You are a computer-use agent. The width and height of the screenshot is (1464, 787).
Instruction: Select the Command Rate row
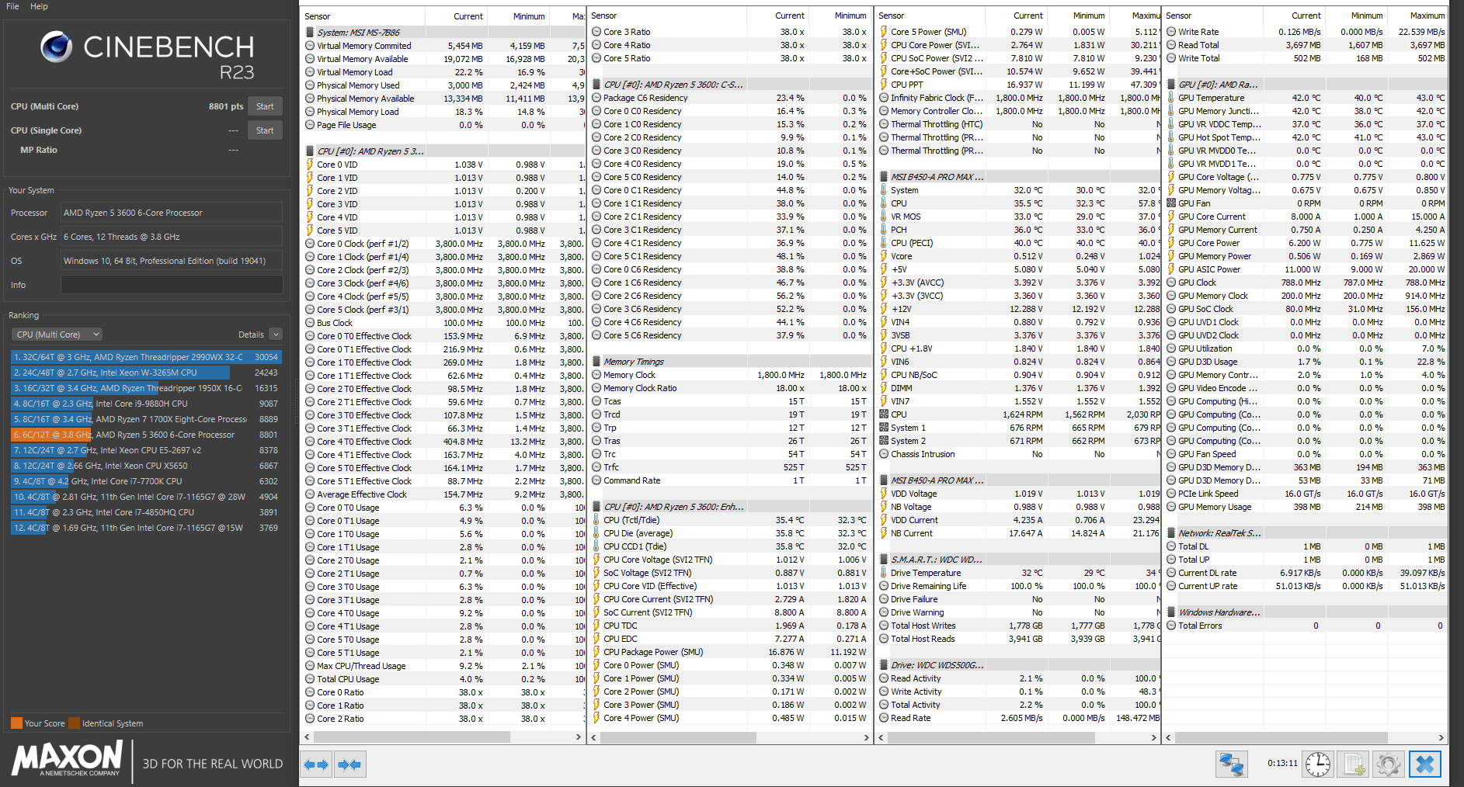point(730,480)
